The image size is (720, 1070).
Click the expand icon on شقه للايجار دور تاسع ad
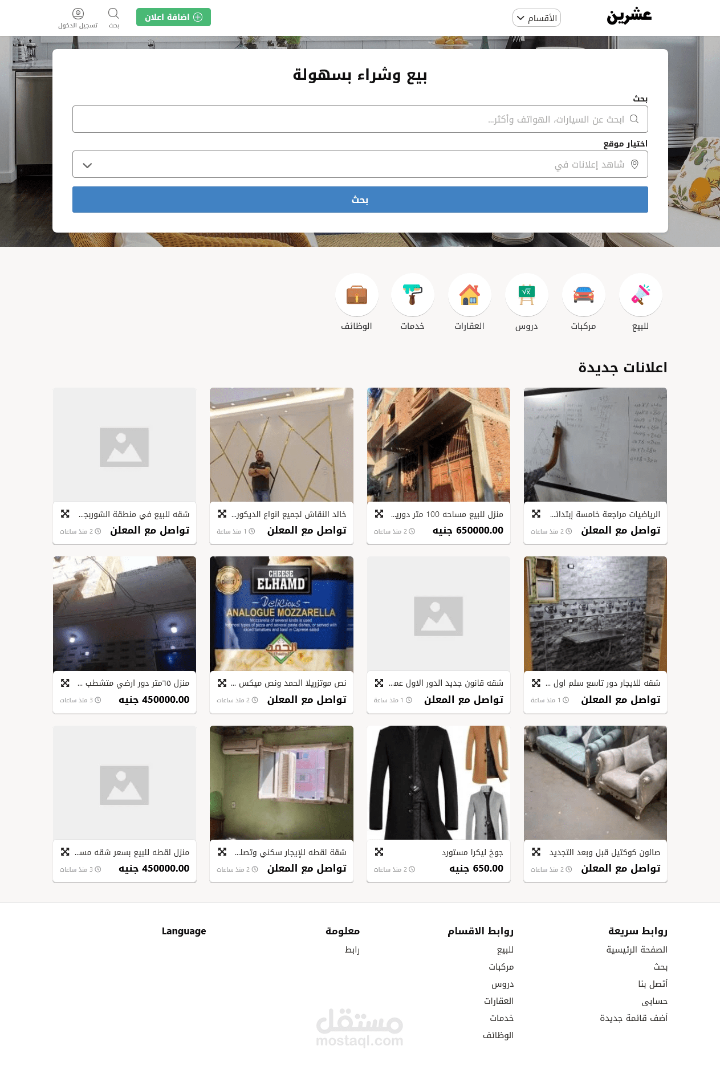(536, 683)
